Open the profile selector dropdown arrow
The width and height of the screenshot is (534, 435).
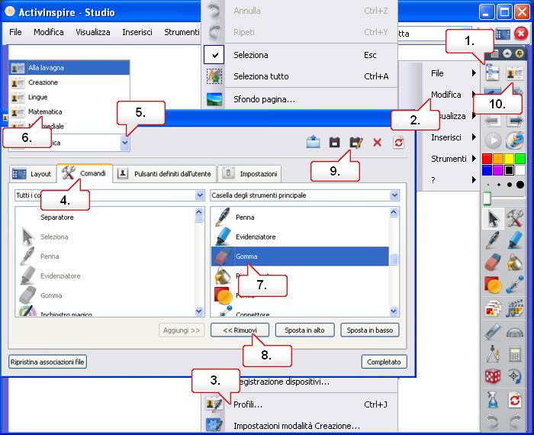(x=125, y=143)
